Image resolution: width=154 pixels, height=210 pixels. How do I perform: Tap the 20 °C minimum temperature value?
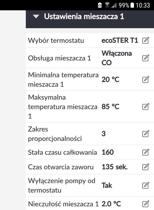point(110,80)
